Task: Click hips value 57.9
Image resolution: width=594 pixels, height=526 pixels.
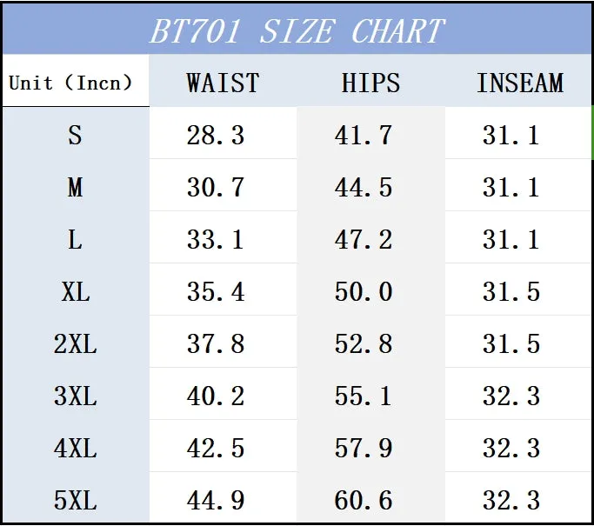Action: coord(364,449)
